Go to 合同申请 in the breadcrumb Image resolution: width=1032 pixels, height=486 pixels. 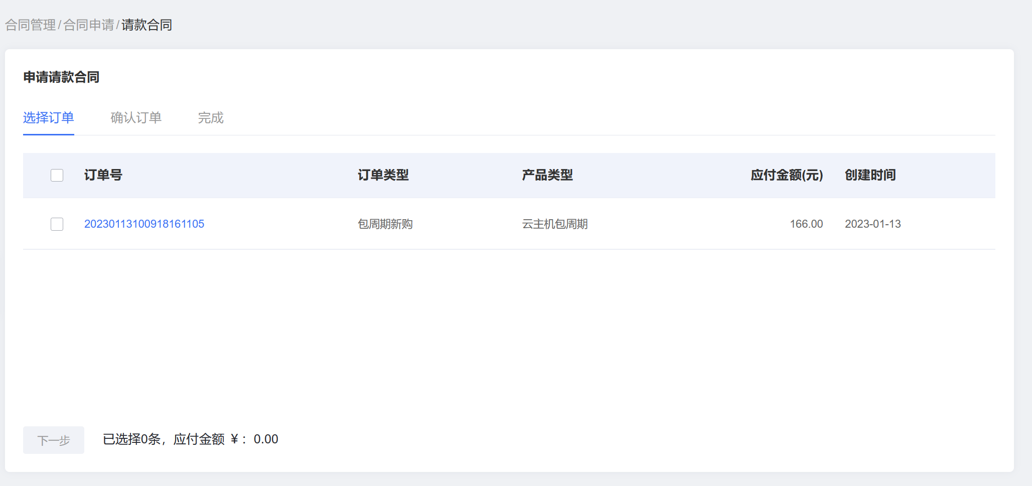tap(89, 25)
